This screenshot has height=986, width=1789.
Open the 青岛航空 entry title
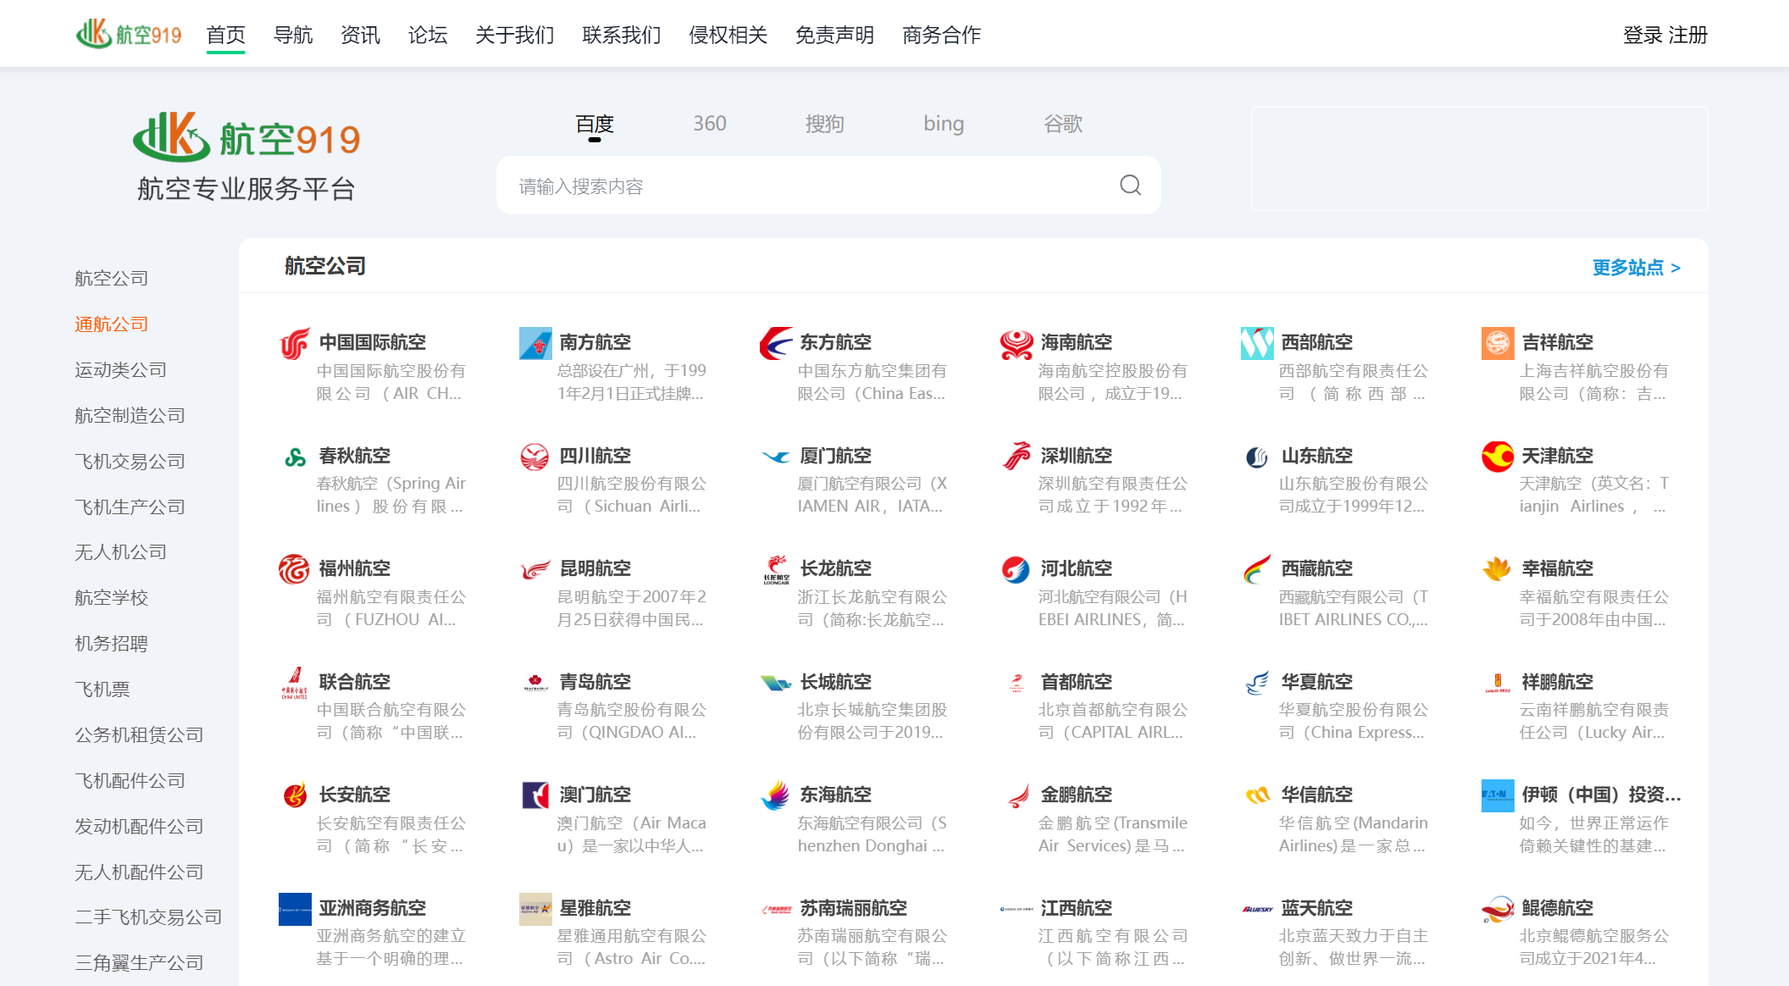coord(595,682)
